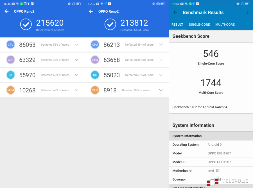Expand the GPU 63329 row chevron

[x=76, y=60]
